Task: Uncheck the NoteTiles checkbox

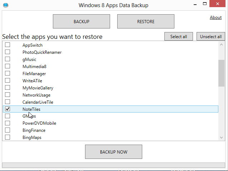Action: click(x=8, y=109)
